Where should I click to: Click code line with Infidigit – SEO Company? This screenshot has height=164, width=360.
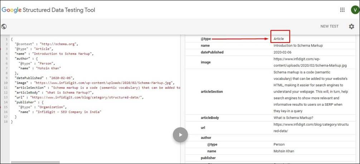tap(60, 112)
